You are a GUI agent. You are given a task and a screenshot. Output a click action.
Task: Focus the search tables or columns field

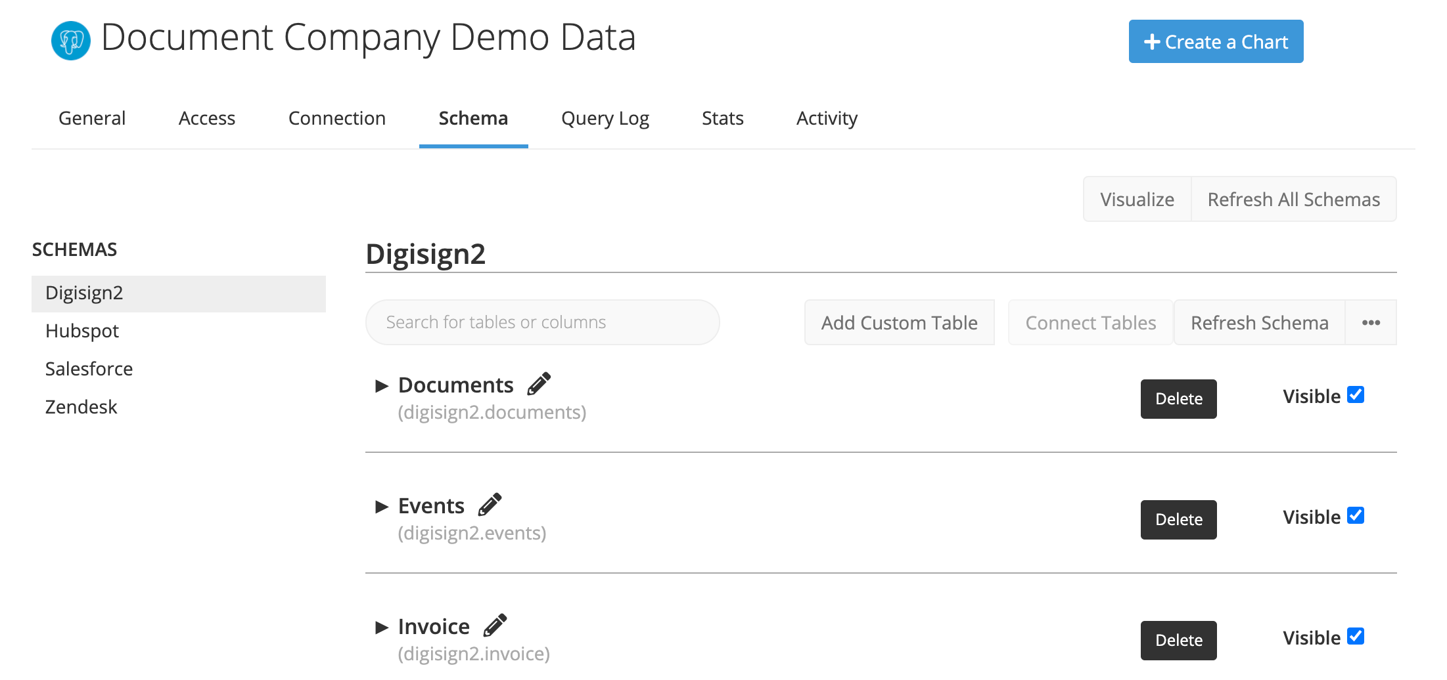[543, 322]
